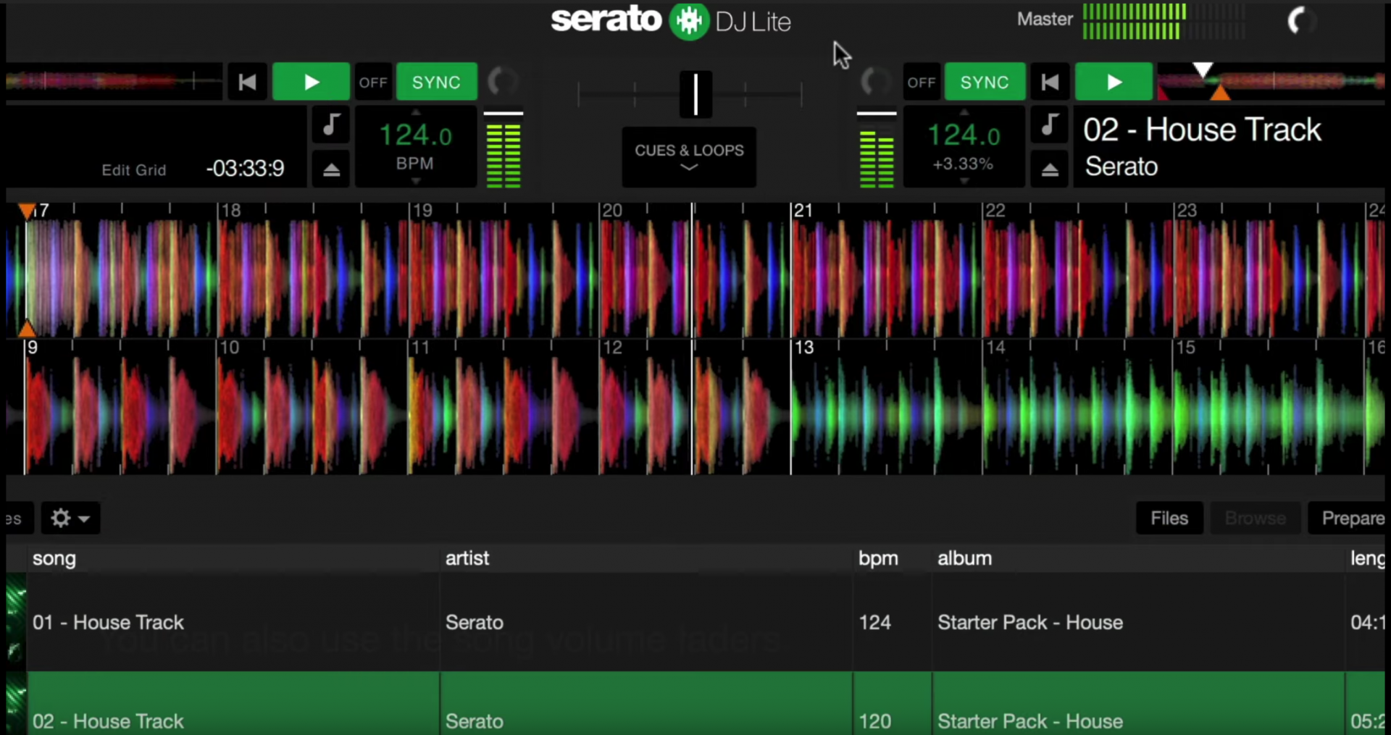1391x735 pixels.
Task: Click the Serato logo icon
Action: pyautogui.click(x=688, y=21)
